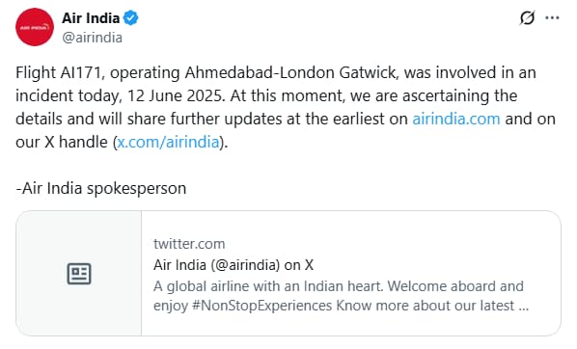Visit the @airindia handle under name
The width and height of the screenshot is (577, 349).
(92, 38)
